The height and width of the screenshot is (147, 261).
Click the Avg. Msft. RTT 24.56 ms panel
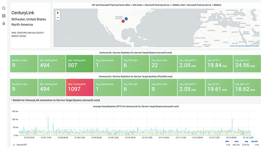click(247, 64)
